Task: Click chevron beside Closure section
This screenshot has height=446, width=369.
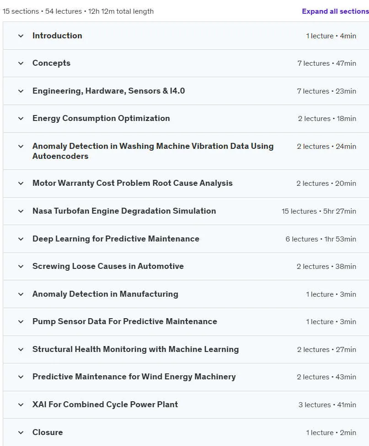Action: [x=21, y=432]
